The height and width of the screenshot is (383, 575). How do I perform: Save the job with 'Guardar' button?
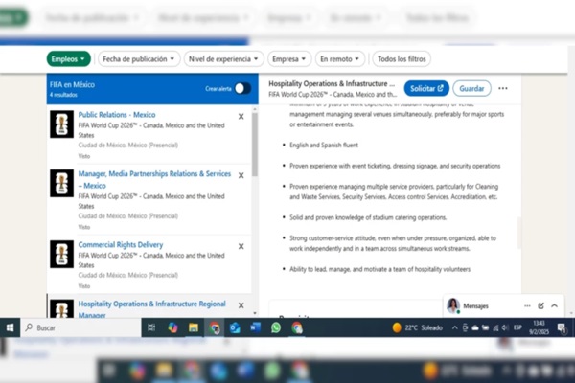pyautogui.click(x=471, y=88)
